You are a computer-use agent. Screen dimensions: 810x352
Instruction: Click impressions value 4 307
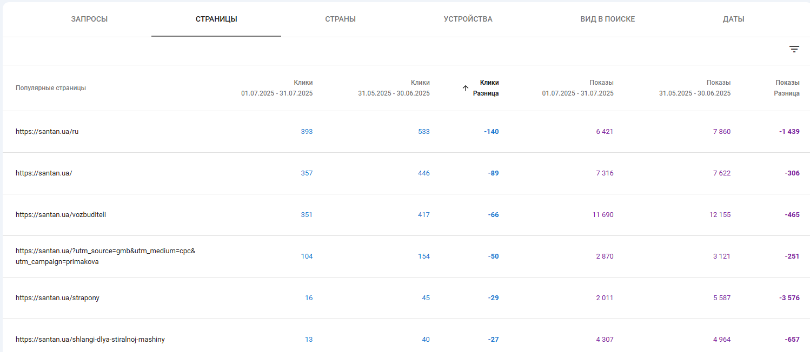pyautogui.click(x=605, y=340)
